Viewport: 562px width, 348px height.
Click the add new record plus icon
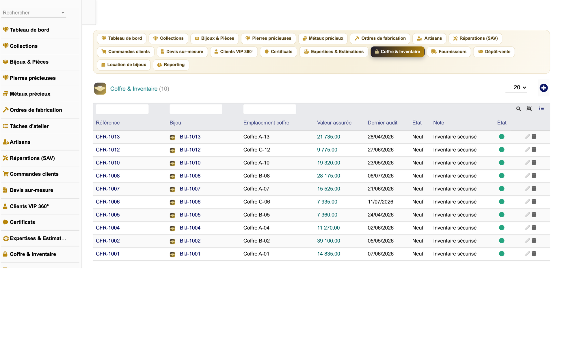[544, 88]
